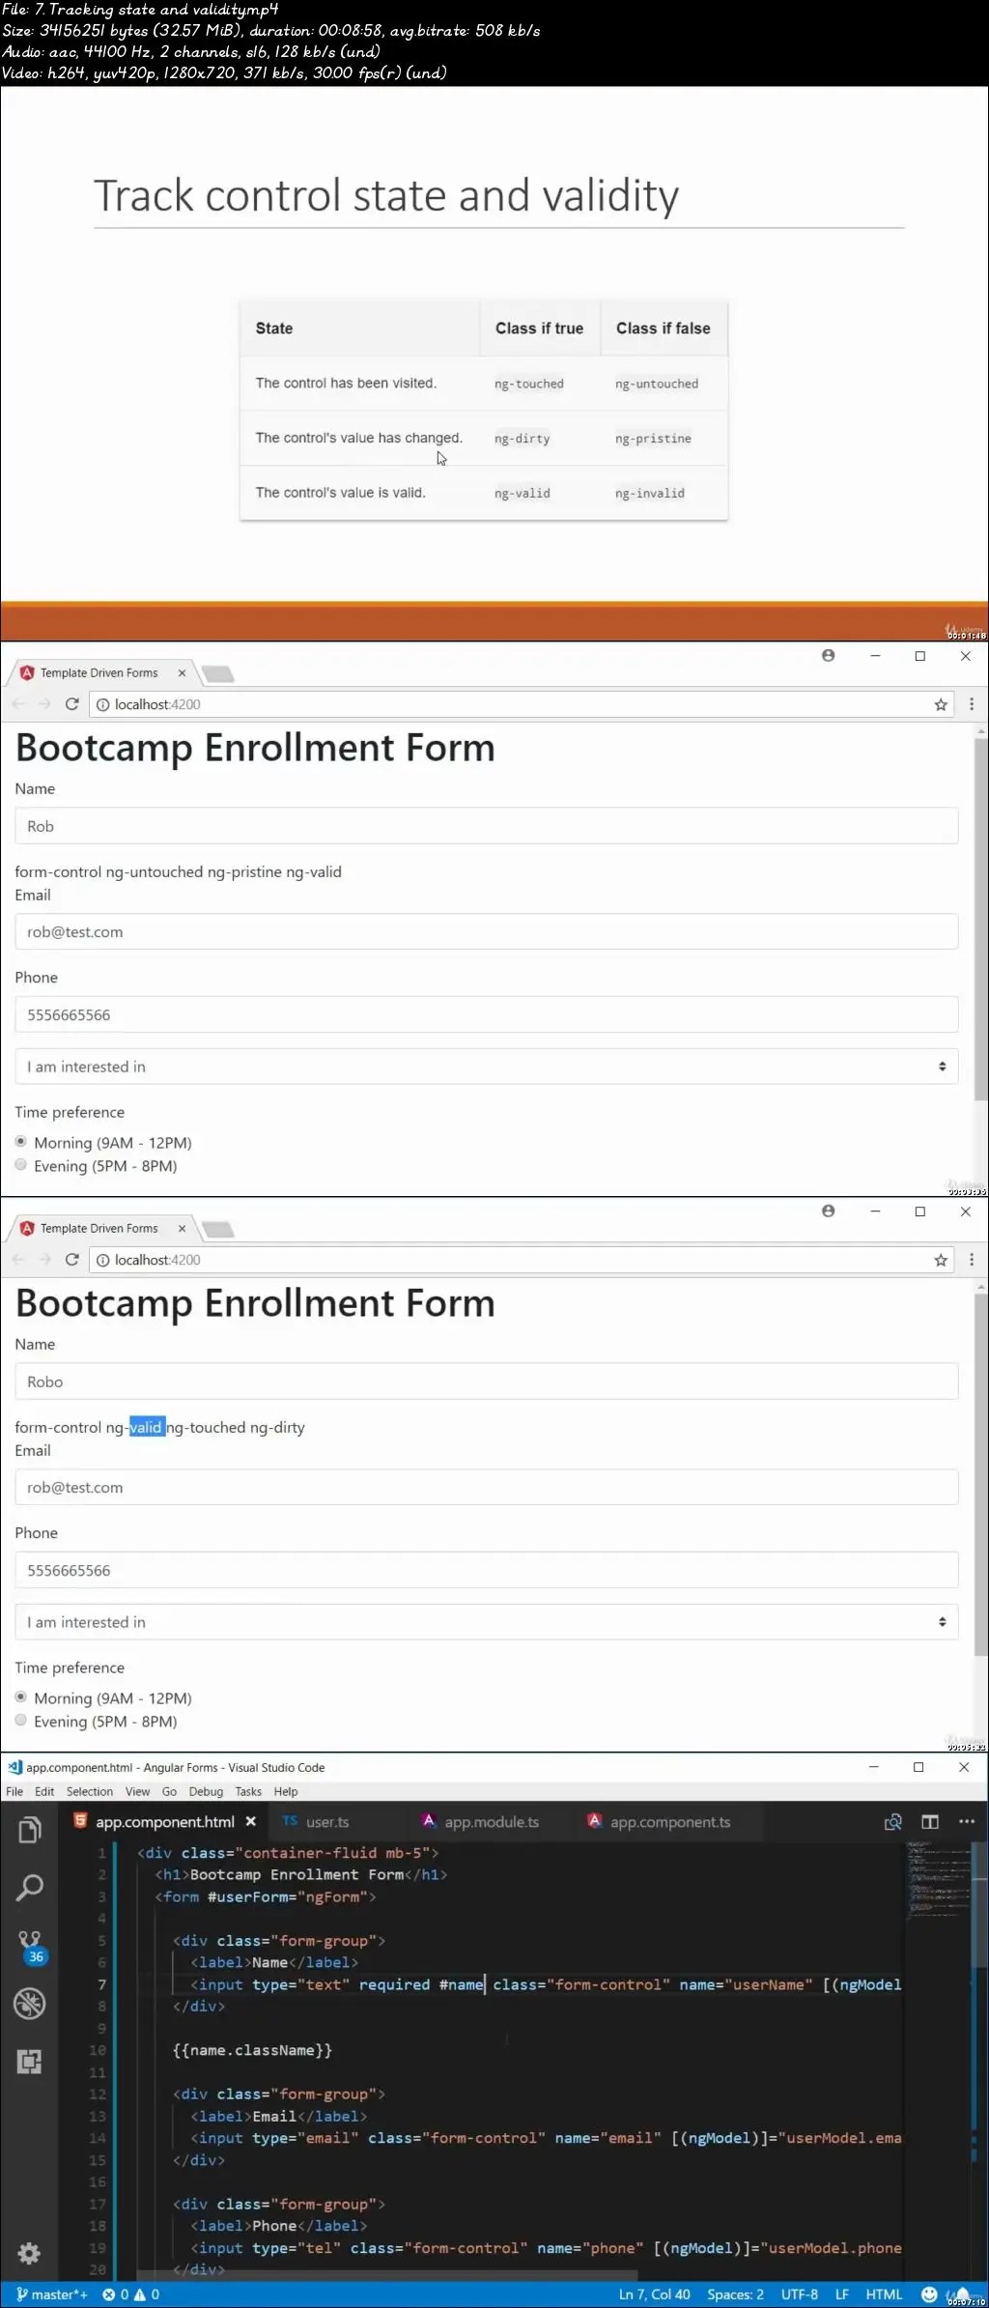Image resolution: width=989 pixels, height=2308 pixels.
Task: Click the localhost:4200 address bar in upper browser
Action: click(522, 704)
